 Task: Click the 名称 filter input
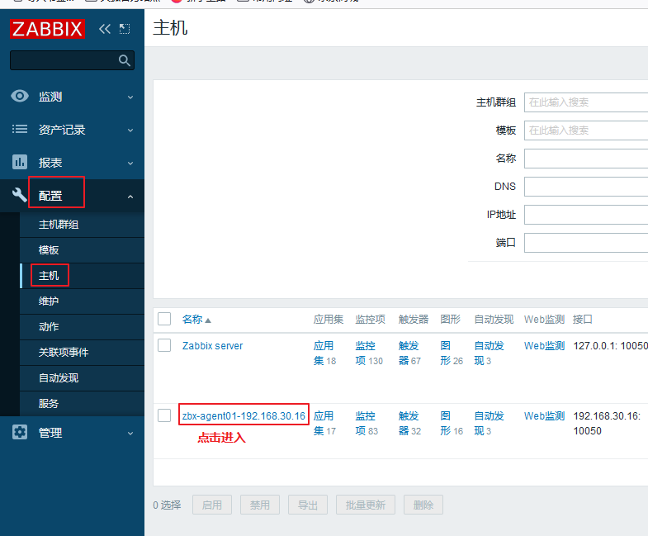(x=586, y=159)
